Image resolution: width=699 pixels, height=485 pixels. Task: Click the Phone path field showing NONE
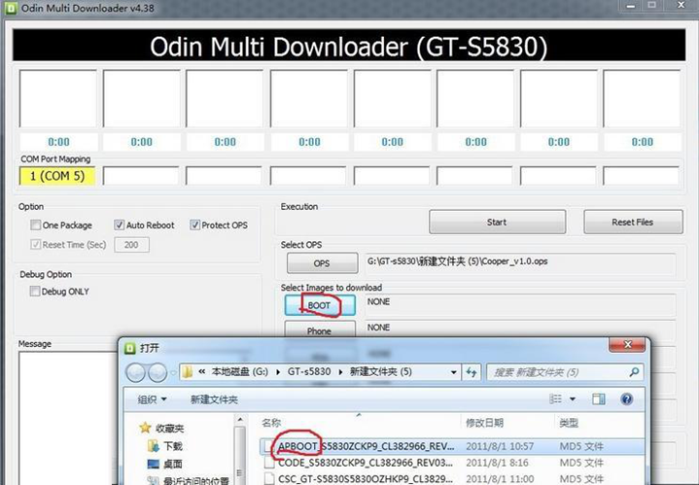point(520,329)
